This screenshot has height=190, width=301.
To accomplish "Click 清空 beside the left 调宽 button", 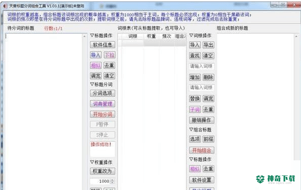I will tap(110, 76).
